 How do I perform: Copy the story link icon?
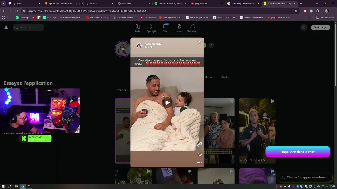coord(200,144)
